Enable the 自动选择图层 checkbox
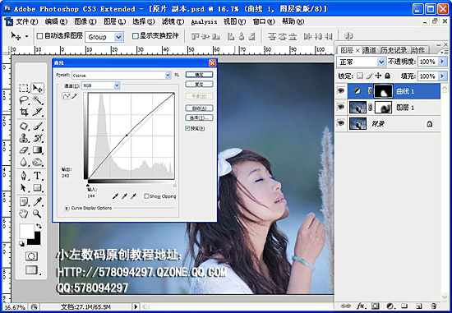 point(39,36)
